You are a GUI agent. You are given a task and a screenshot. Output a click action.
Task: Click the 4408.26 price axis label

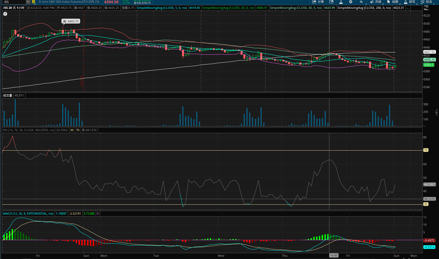point(429,60)
